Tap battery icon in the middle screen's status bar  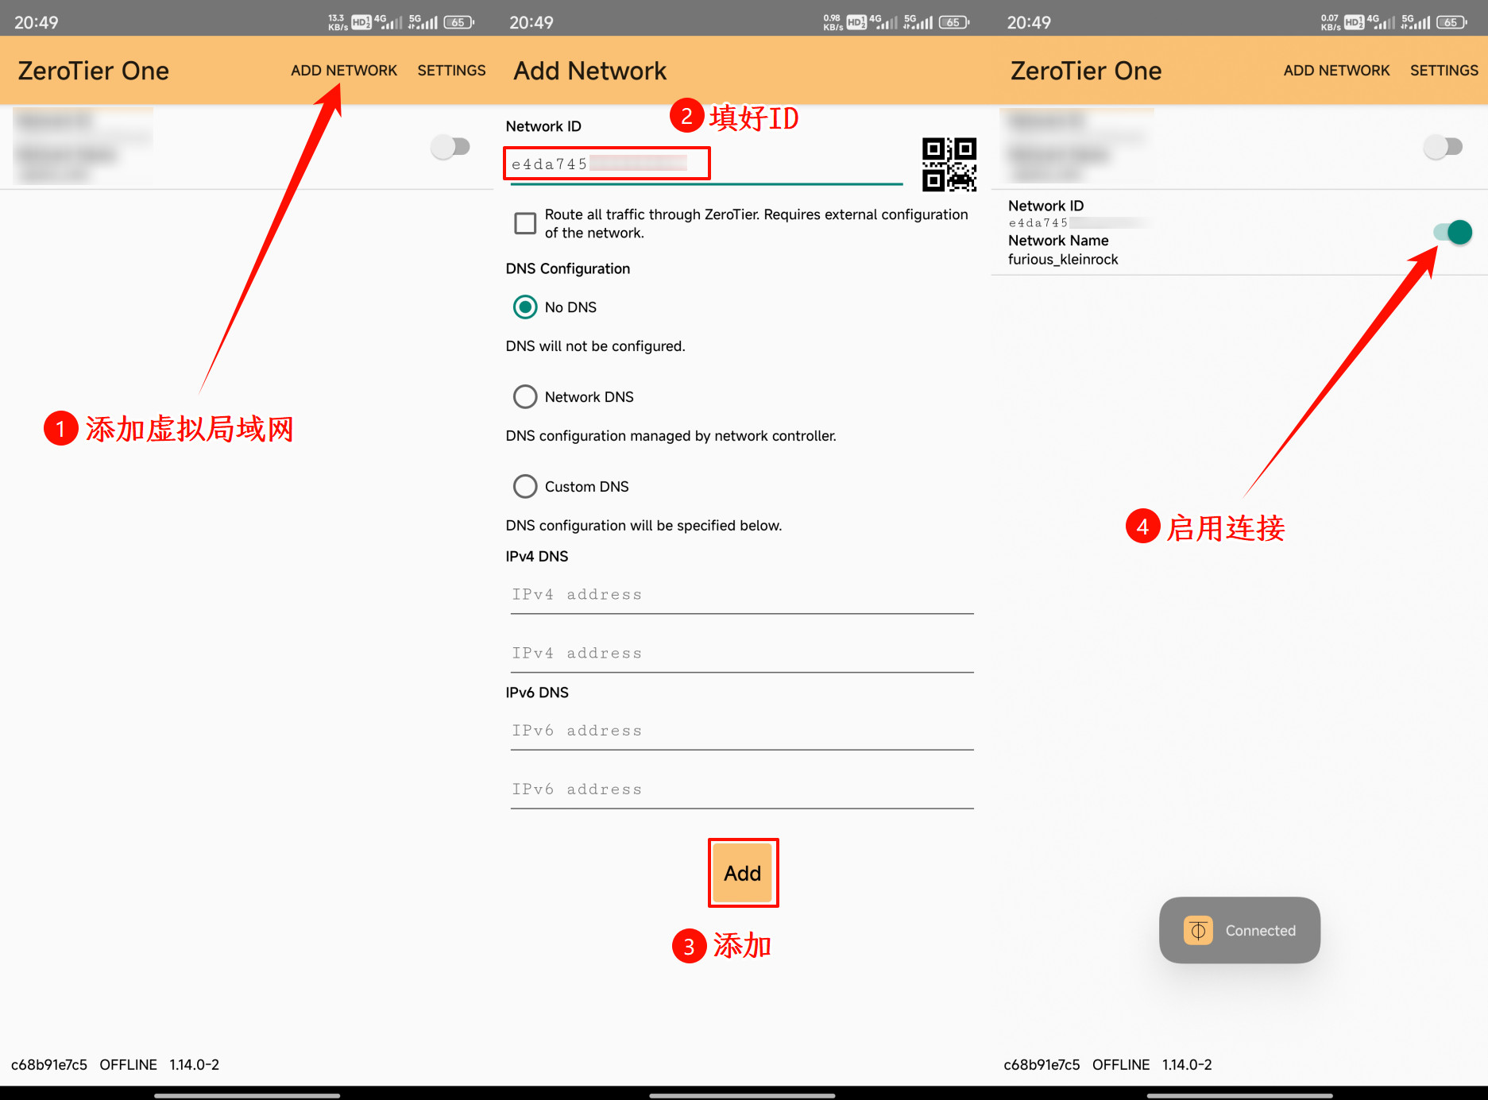[954, 22]
